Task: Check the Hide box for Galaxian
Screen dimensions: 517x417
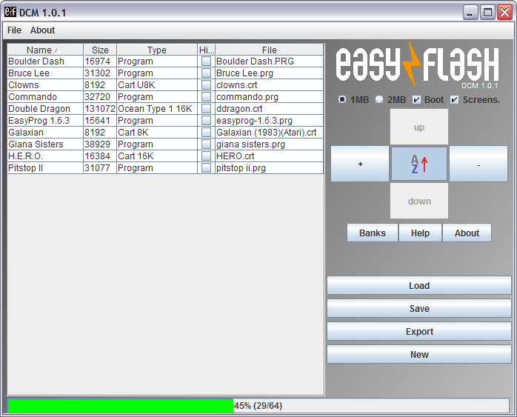Action: click(x=206, y=133)
